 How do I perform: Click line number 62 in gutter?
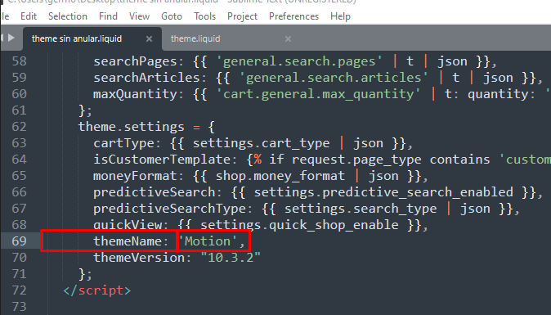point(20,127)
